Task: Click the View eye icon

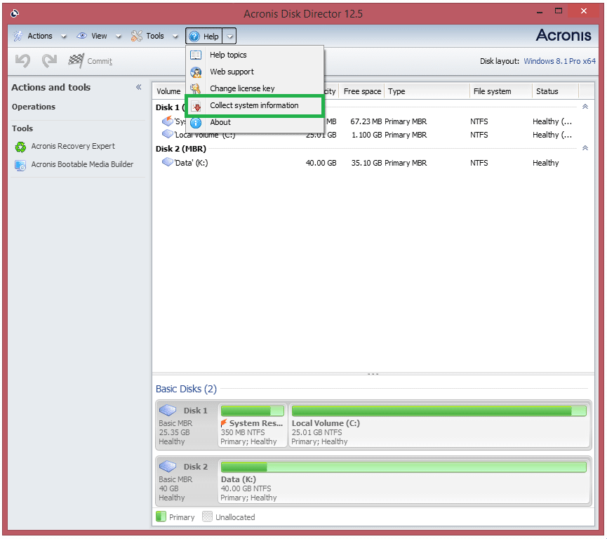Action: pos(81,36)
